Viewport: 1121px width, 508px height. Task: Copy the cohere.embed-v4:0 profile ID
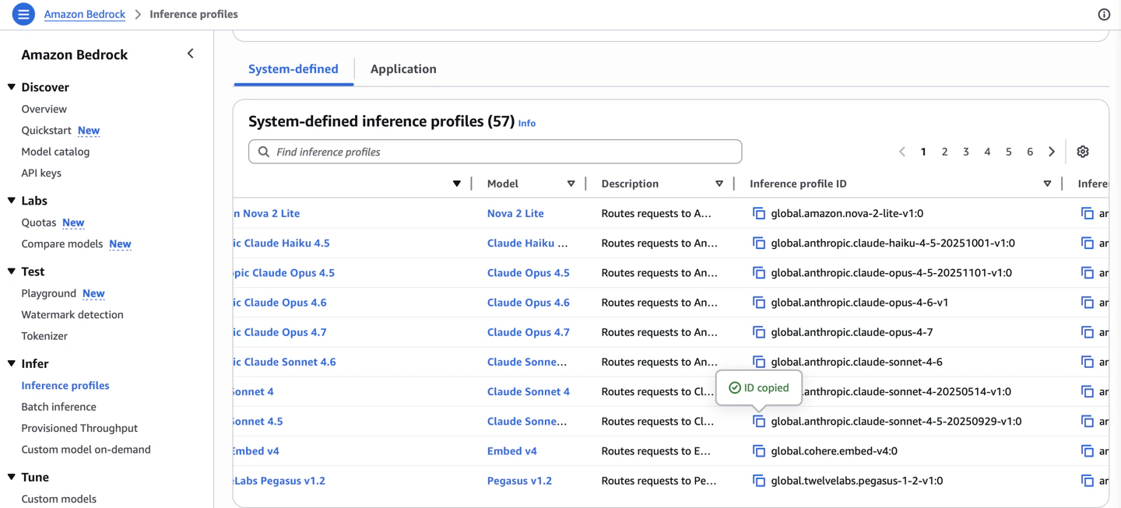pyautogui.click(x=759, y=450)
